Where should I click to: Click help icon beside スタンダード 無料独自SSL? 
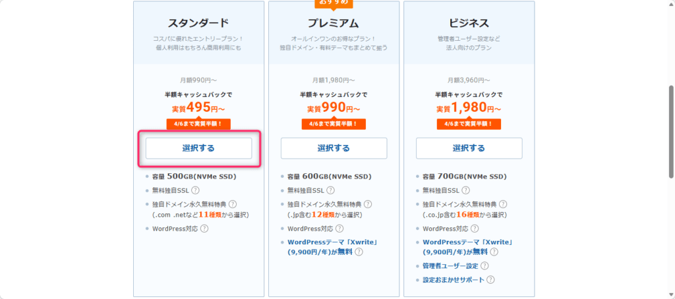click(x=196, y=190)
